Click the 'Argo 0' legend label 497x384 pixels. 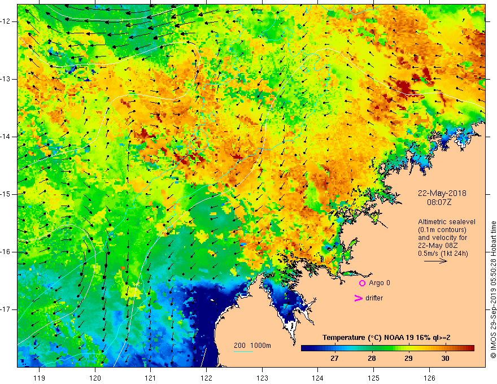pos(380,282)
